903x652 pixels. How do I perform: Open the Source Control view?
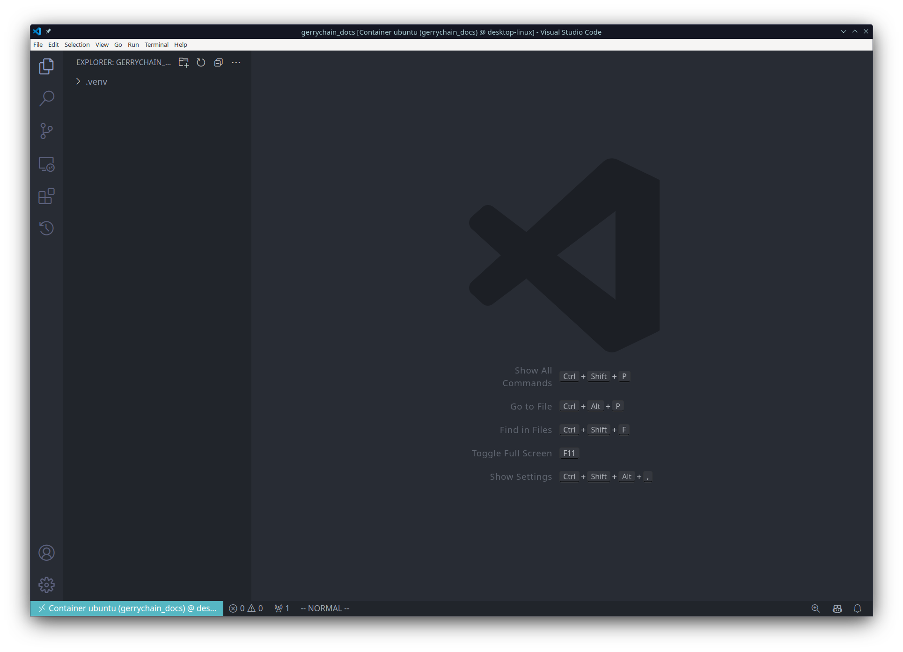pyautogui.click(x=46, y=132)
